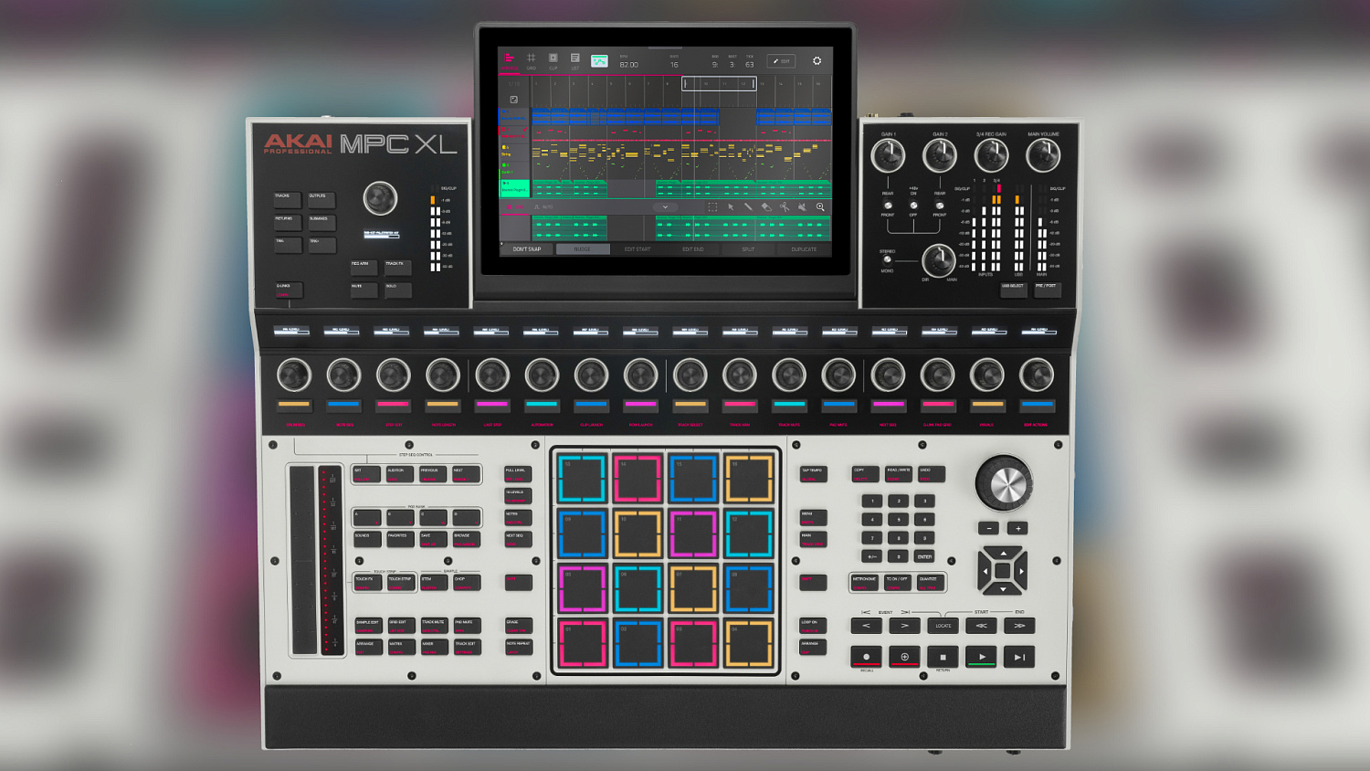Pick the scissors split tool on screen

pyautogui.click(x=785, y=206)
